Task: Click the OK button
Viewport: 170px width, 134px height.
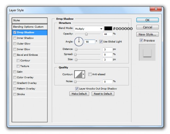Action: (147, 20)
